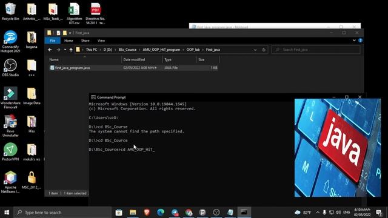Open OBS Studio from the taskbar

216,213
